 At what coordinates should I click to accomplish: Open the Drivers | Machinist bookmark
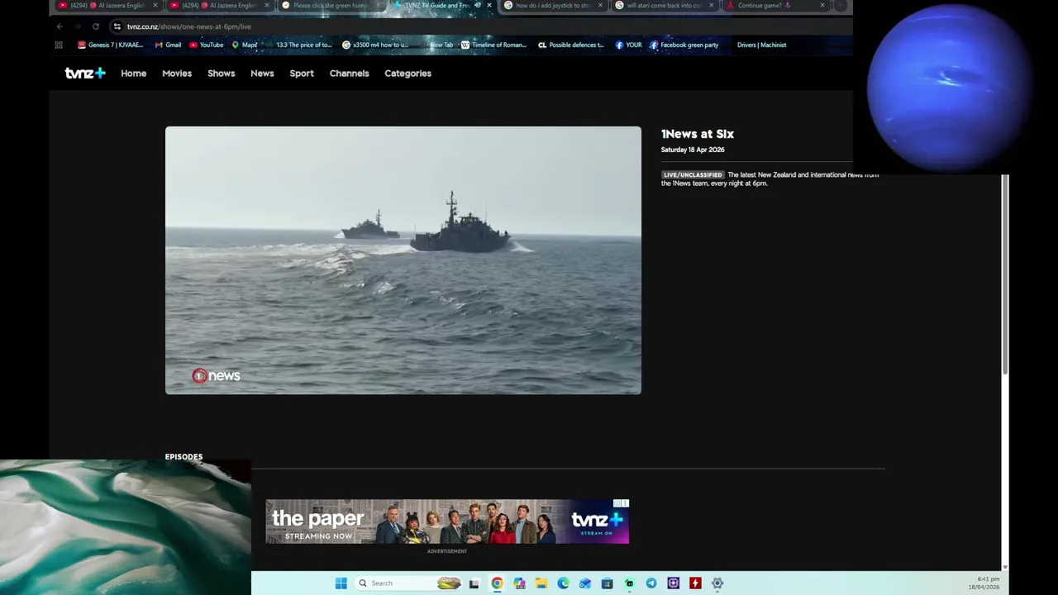pyautogui.click(x=761, y=45)
